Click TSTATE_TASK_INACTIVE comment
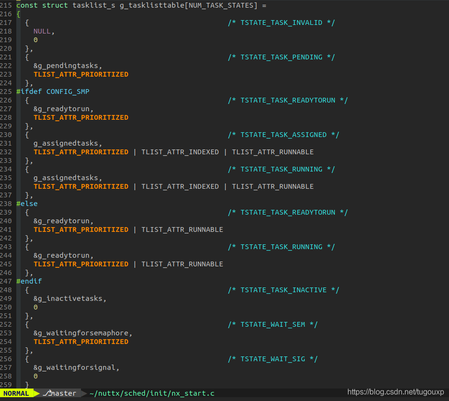Screen dimensions: 449x401 pyautogui.click(x=284, y=290)
